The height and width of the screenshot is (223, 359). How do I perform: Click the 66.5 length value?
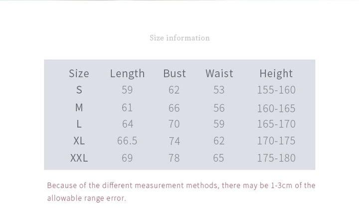[127, 141]
